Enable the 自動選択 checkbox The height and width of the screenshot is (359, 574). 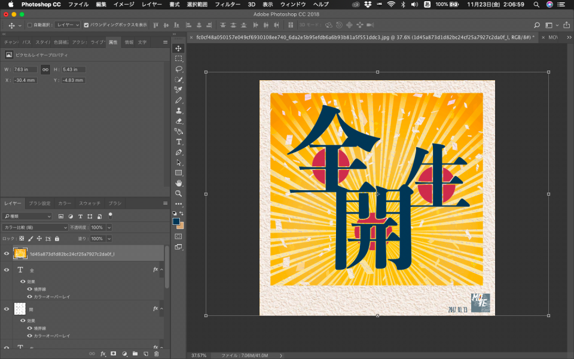[x=30, y=25]
